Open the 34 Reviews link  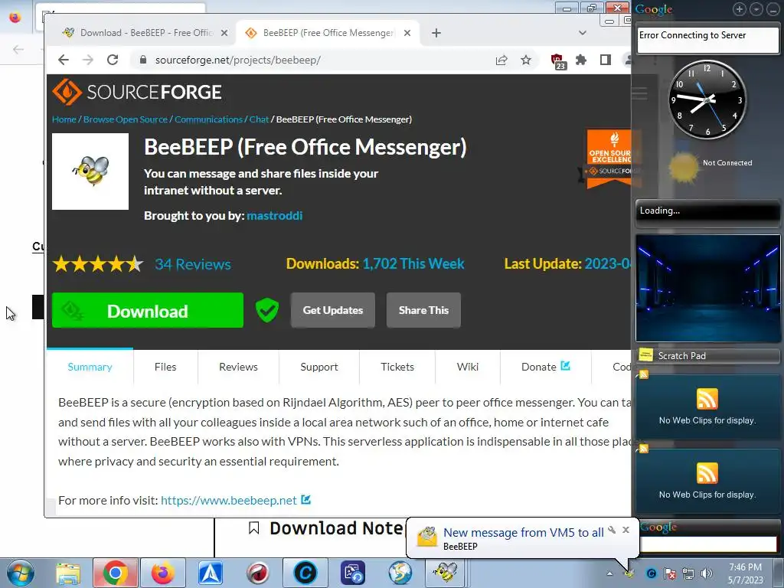[192, 264]
